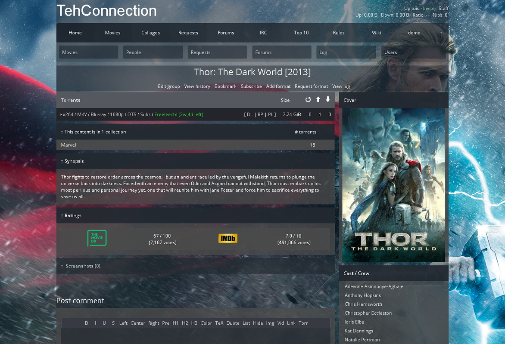Focus the Forums search field
Viewport: 505px width, 344px height.
pos(282,52)
